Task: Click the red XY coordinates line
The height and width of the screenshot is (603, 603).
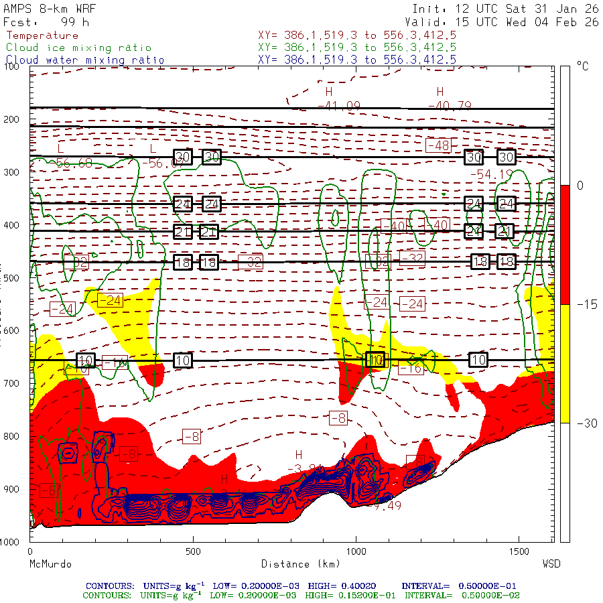Action: tap(357, 36)
